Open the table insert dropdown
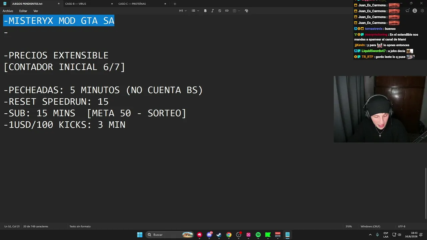Image resolution: width=427 pixels, height=240 pixels. tap(236, 11)
